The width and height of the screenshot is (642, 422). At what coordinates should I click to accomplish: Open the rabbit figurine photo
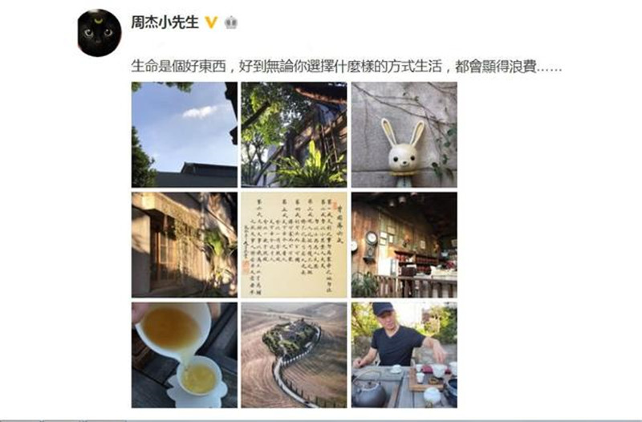pos(404,135)
